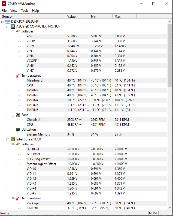This screenshot has width=173, height=216.
Task: Select the TMPIN5 row
Action: point(97,105)
